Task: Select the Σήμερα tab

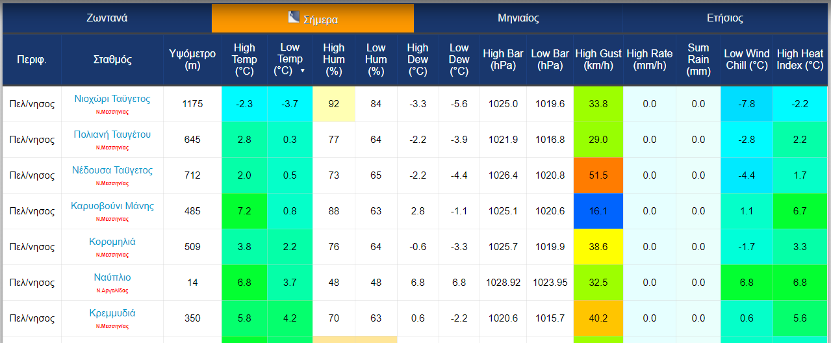Action: pyautogui.click(x=313, y=18)
